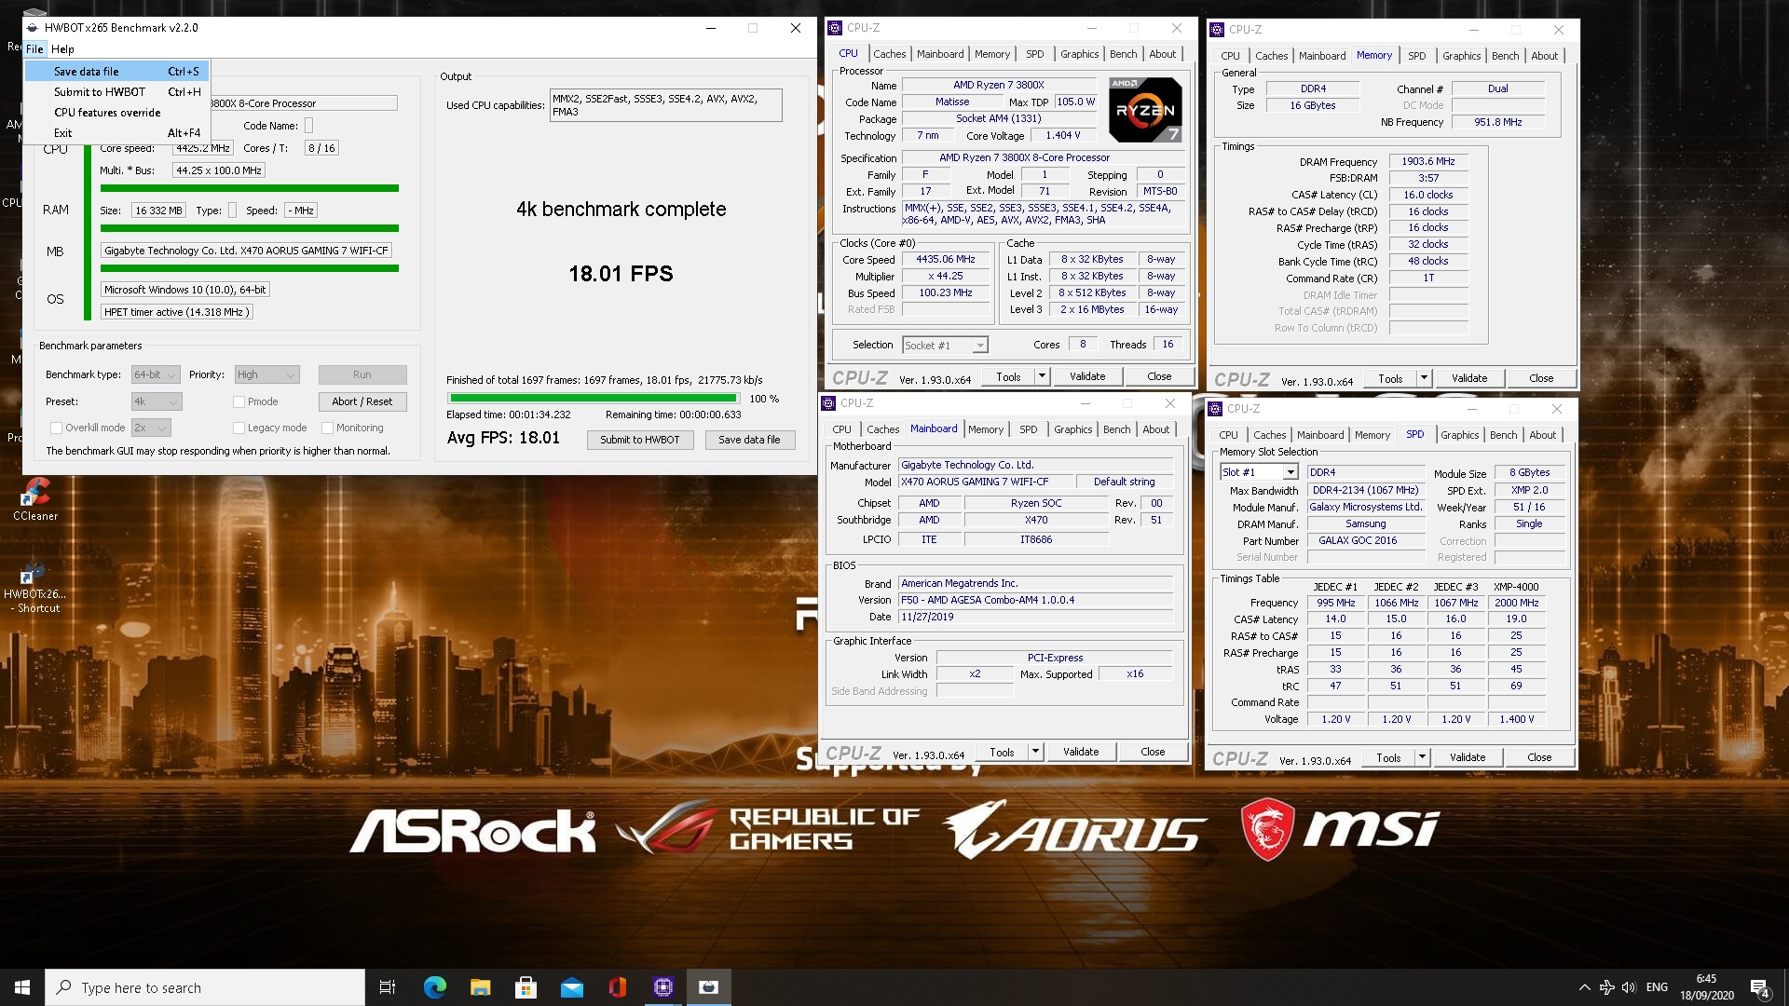Enable Legacy mode checkbox

[239, 428]
